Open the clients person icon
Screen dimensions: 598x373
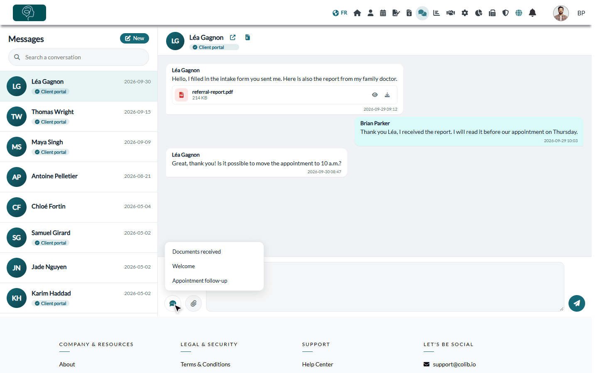click(370, 13)
